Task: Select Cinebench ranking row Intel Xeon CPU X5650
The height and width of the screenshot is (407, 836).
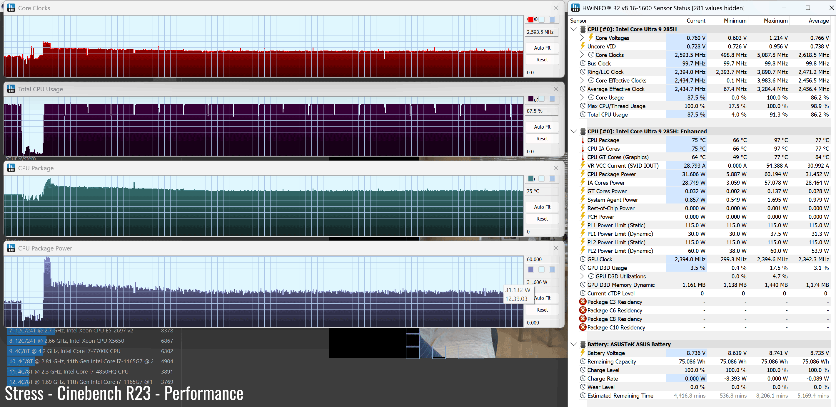Action: click(91, 341)
